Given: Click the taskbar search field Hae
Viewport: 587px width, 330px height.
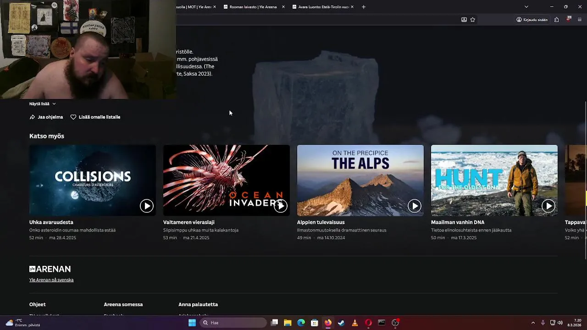Looking at the screenshot, I should (x=234, y=323).
